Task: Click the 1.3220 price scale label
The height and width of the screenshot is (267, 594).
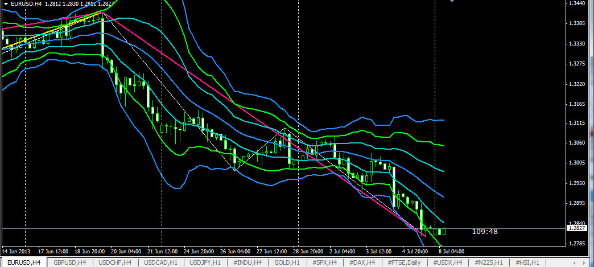Action: point(577,84)
